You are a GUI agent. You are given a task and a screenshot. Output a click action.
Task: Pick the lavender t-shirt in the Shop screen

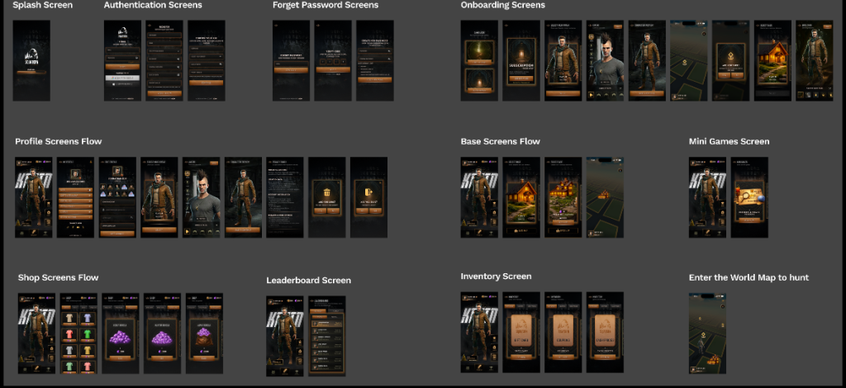(86, 319)
